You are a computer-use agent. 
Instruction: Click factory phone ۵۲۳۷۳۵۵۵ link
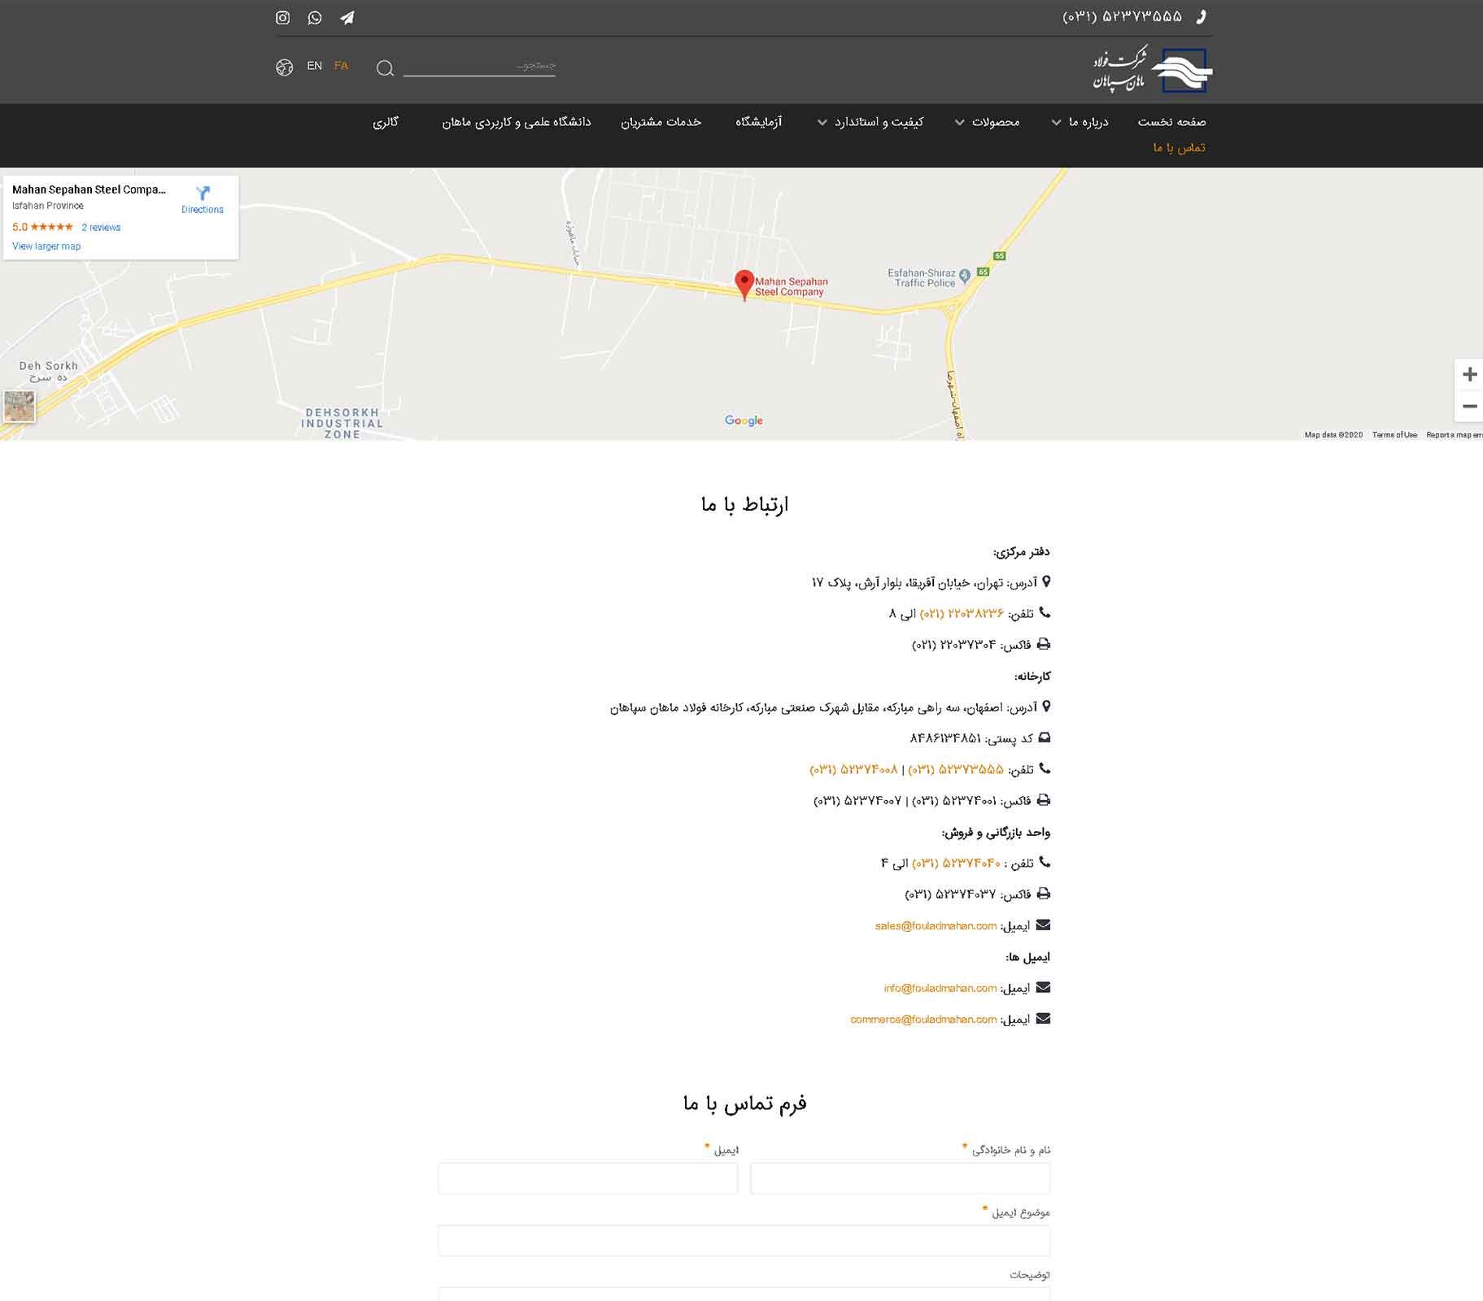(x=956, y=769)
